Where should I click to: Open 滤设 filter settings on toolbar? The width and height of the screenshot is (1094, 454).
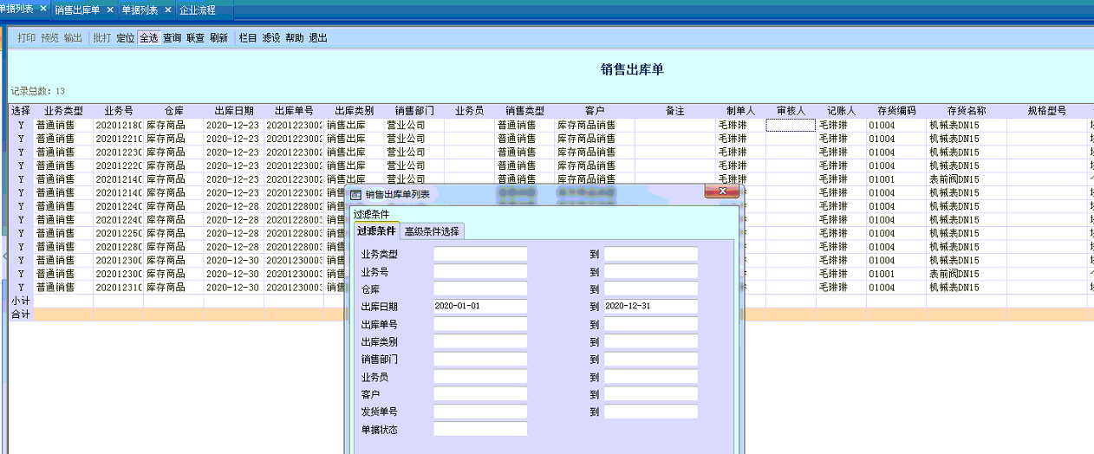click(x=271, y=38)
